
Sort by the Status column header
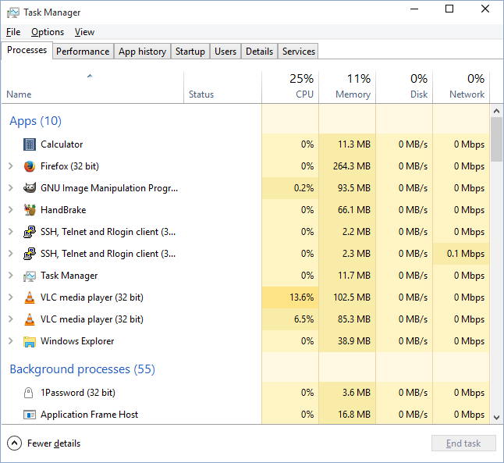[x=223, y=87]
